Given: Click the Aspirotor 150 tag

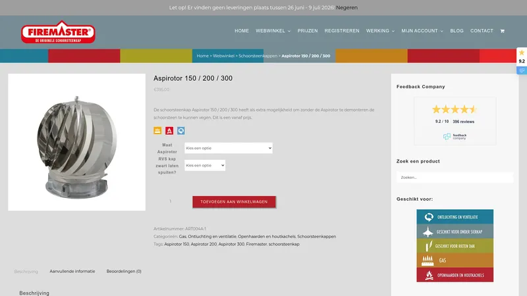Looking at the screenshot, I should pos(177,244).
